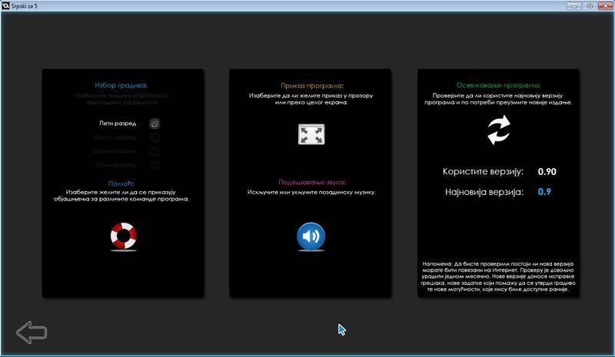Screen dimensions: 615x357
Task: Toggle the dimmed Седми разред checkbox
Action: [x=155, y=151]
